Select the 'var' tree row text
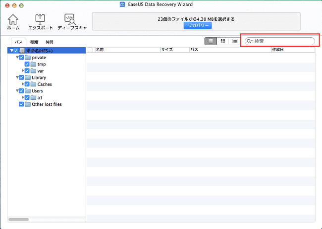322x229 pixels. pos(41,71)
